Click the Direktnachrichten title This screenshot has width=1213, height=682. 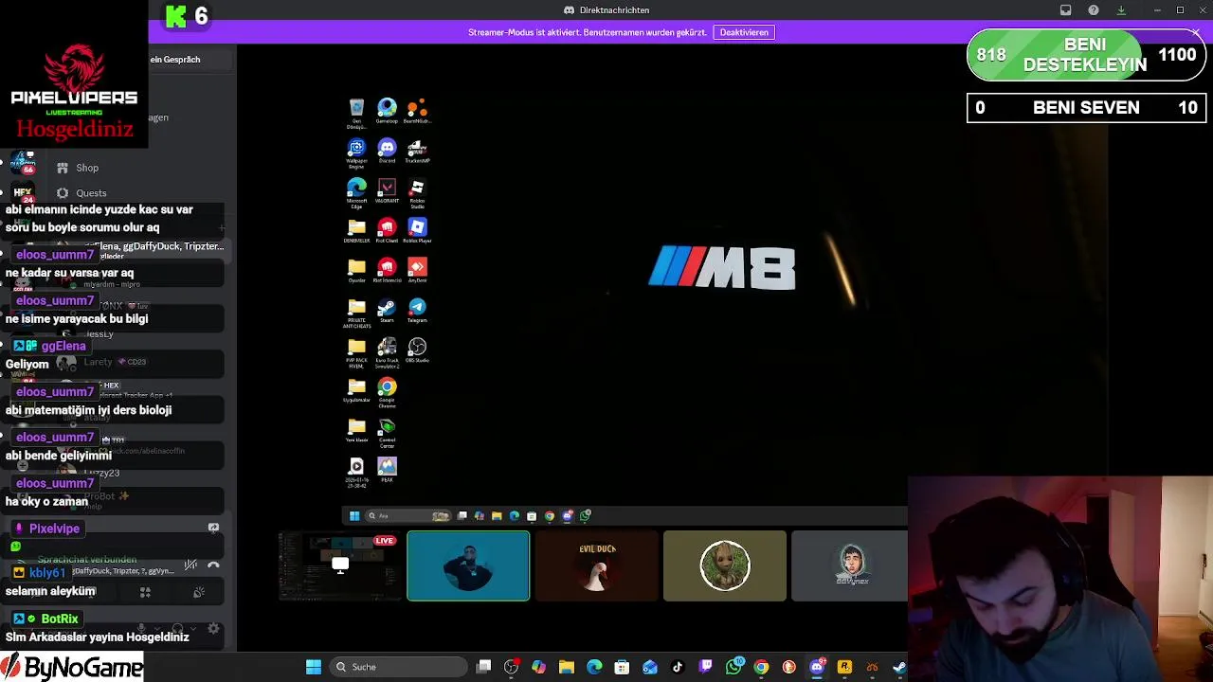(606, 10)
